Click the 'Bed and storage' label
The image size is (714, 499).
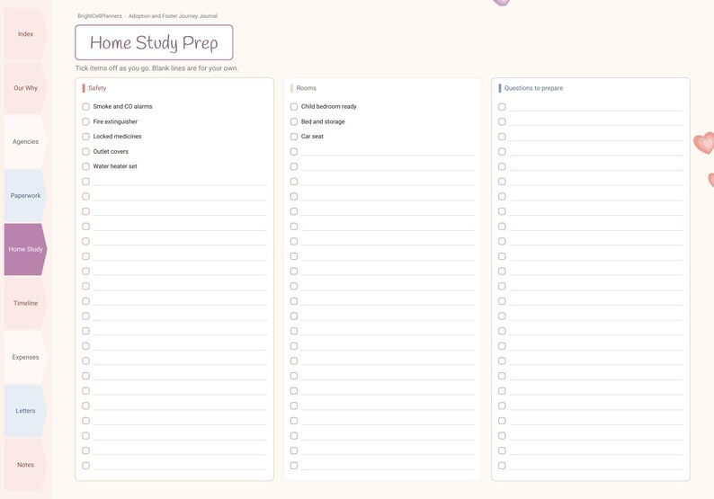click(323, 121)
